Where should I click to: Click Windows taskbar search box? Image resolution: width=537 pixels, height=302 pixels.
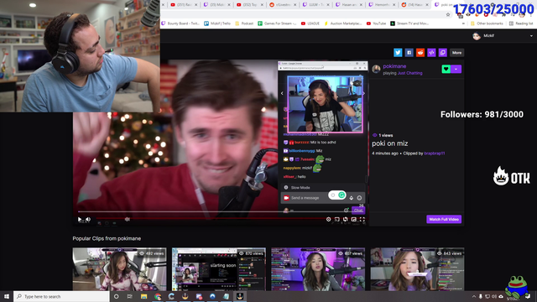[x=61, y=296]
